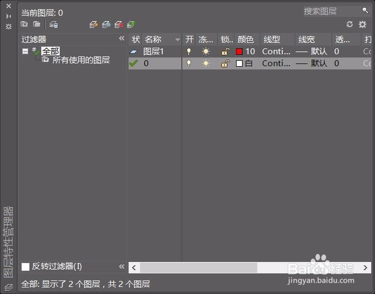Click the transparency value 0 of 图层1
The height and width of the screenshot is (294, 375).
tap(336, 52)
